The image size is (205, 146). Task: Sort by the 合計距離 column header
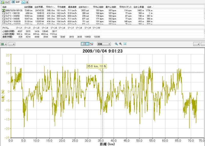tap(28, 7)
